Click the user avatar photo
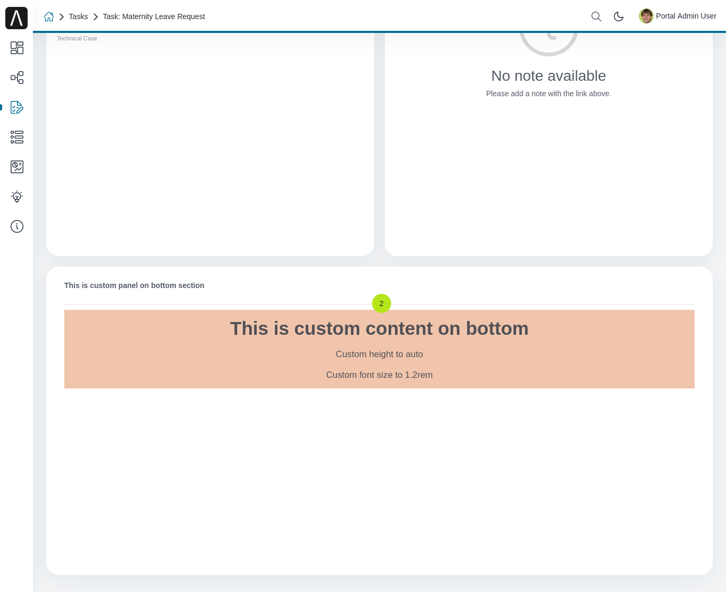Screen dimensions: 726x592 [646, 16]
